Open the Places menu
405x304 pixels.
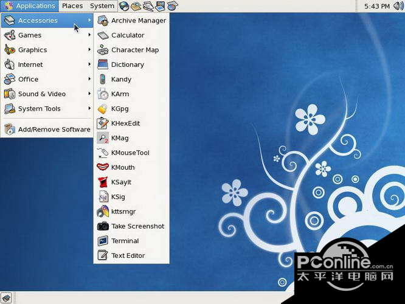click(72, 6)
